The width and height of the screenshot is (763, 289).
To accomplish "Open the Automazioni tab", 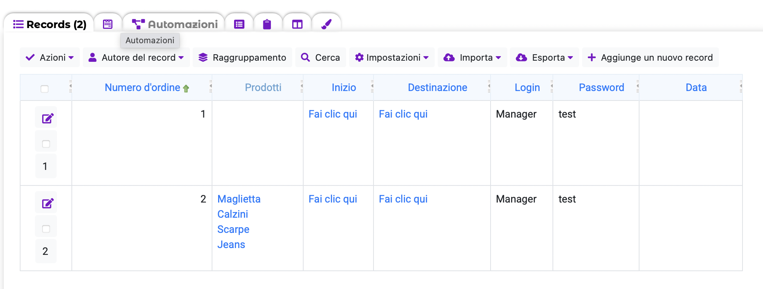I will point(175,24).
